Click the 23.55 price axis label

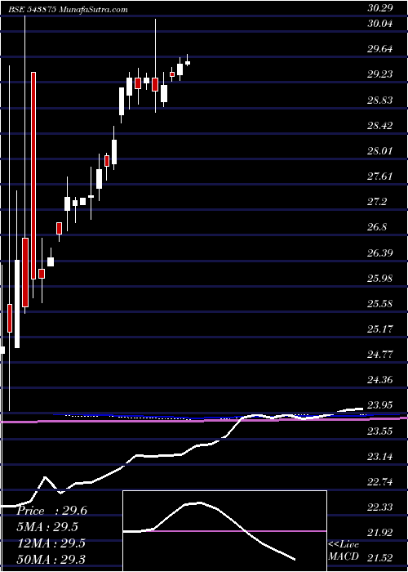click(x=379, y=431)
